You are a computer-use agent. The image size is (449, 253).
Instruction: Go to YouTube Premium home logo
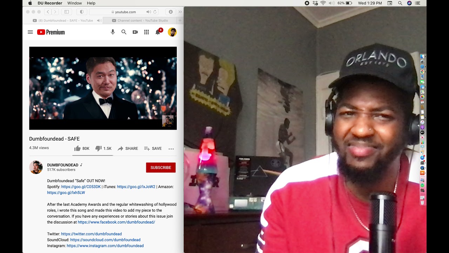point(51,32)
